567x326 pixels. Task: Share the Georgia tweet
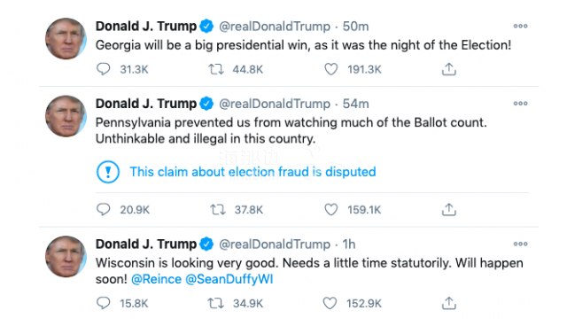(449, 69)
